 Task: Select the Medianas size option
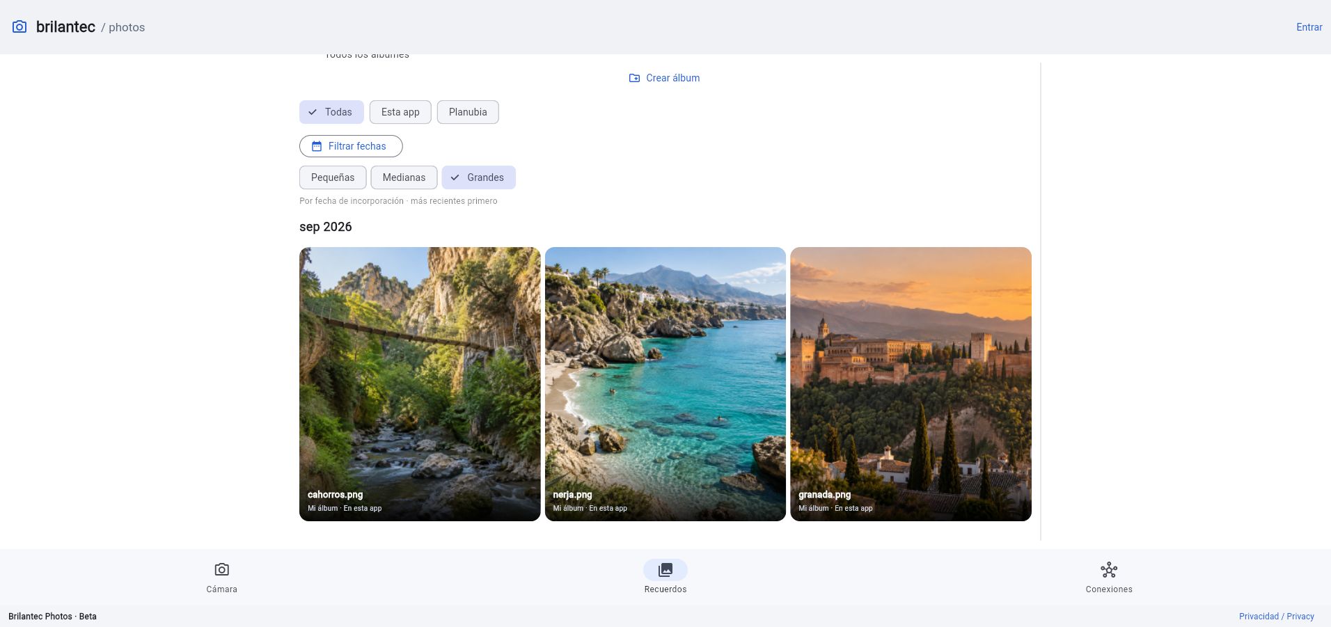[x=404, y=177]
